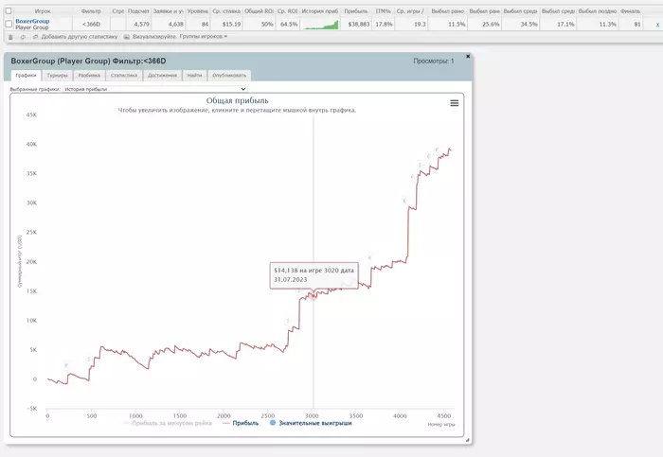
Task: Click the trash delete icon below the table
Action: click(10, 37)
